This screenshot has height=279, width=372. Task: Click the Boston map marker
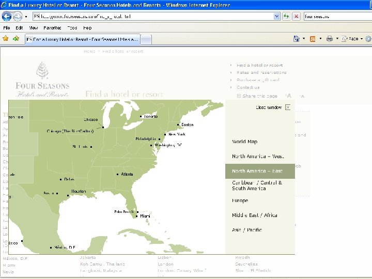click(x=178, y=125)
